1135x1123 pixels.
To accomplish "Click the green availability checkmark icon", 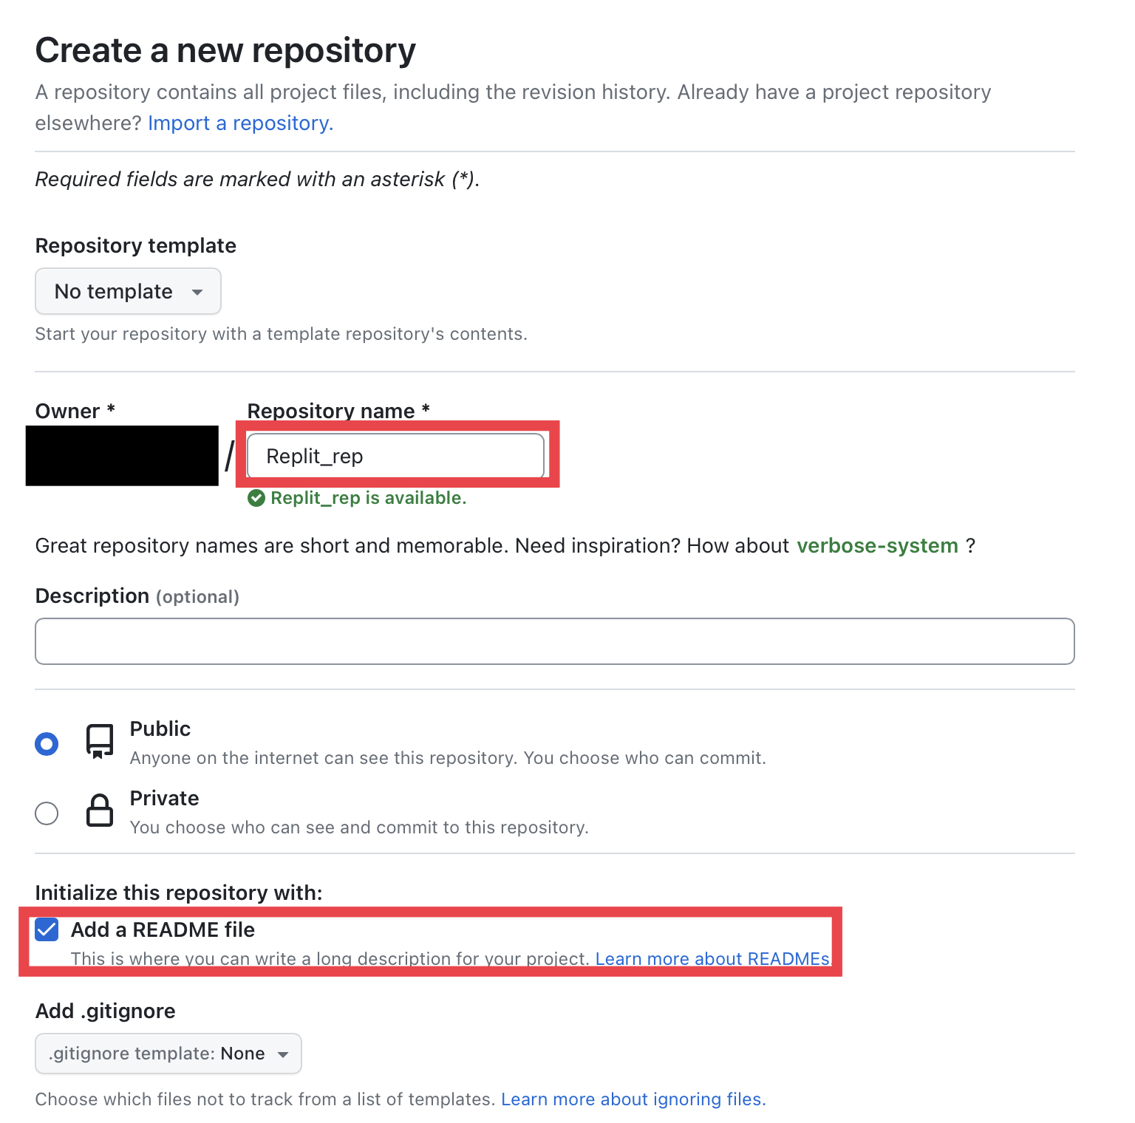I will click(256, 498).
